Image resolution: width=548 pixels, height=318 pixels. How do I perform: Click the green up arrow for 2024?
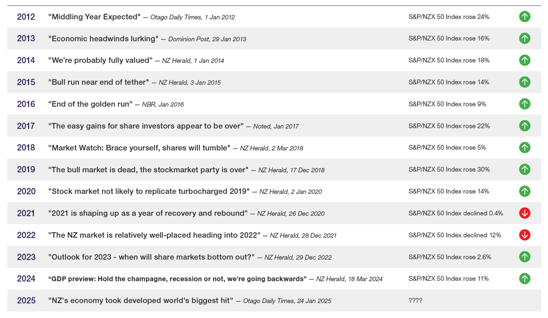pos(524,279)
